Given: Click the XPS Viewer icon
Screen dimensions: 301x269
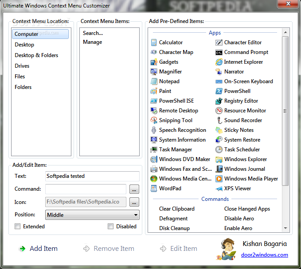Looking at the screenshot, I should pyautogui.click(x=219, y=189).
